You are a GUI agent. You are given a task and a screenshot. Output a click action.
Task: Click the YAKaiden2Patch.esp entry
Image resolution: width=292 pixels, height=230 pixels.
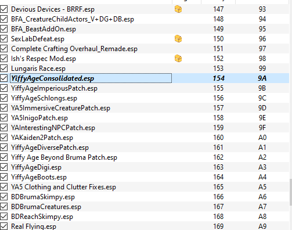click(x=42, y=138)
